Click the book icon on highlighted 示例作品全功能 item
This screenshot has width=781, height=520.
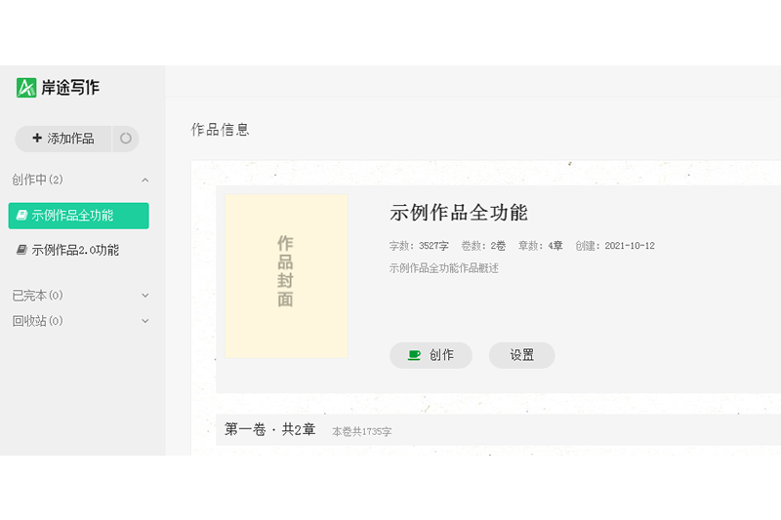point(21,215)
